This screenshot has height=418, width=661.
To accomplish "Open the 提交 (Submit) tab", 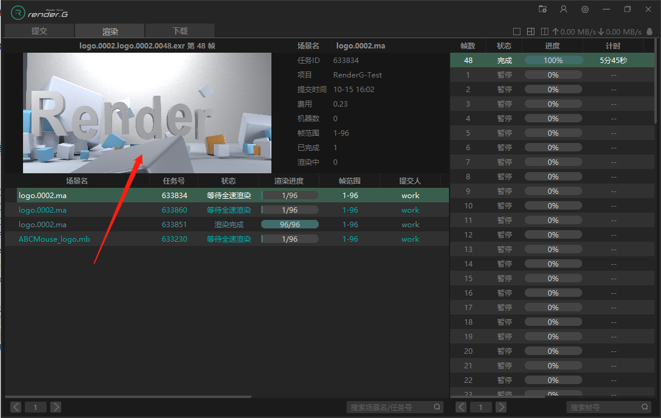I will (39, 31).
